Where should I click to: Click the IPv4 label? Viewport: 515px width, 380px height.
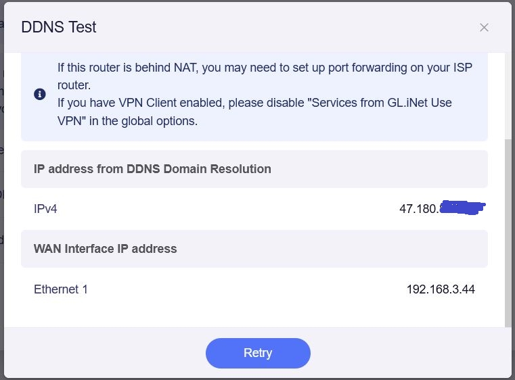pyautogui.click(x=45, y=209)
